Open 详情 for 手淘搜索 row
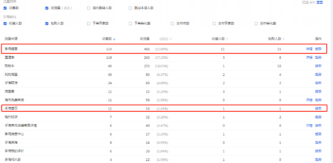Screen dimensions: 333x163 (x=309, y=49)
